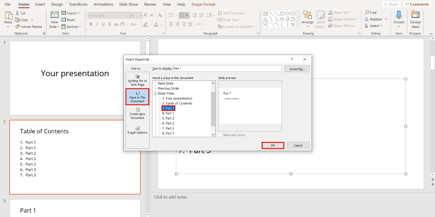Screen dimensions: 435x217
Task: Toggle bold formatting in the Font group
Action: (91, 24)
